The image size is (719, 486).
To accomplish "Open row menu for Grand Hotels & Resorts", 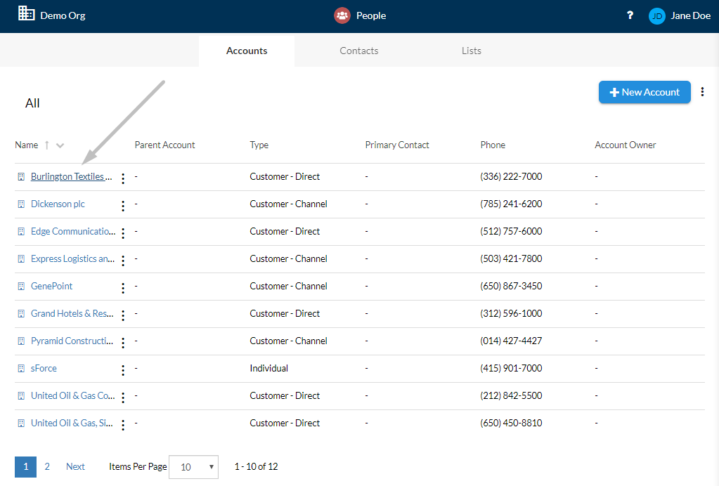I will click(x=123, y=315).
